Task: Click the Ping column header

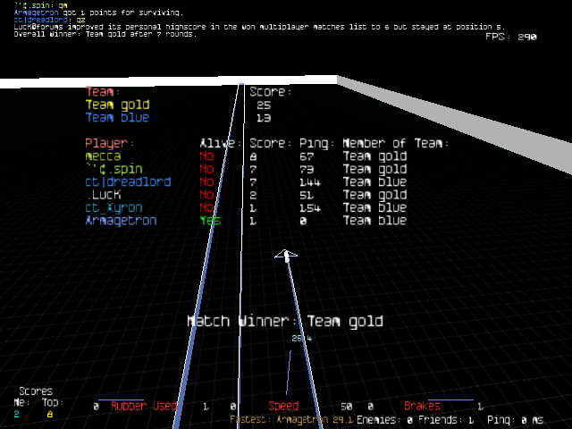Action: pyautogui.click(x=317, y=143)
